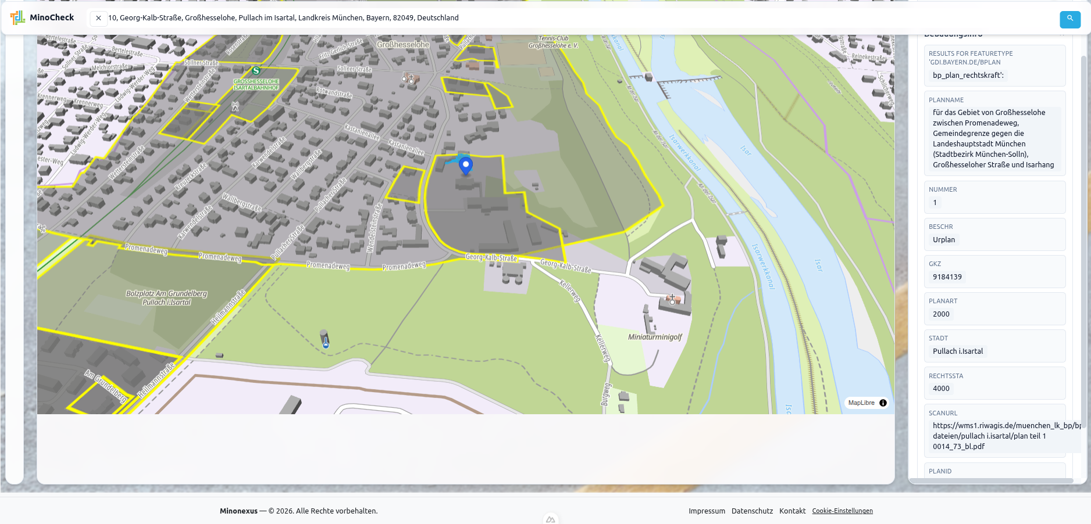Viewport: 1091px width, 524px height.
Task: Open Cookie-Einstellungen
Action: (842, 511)
